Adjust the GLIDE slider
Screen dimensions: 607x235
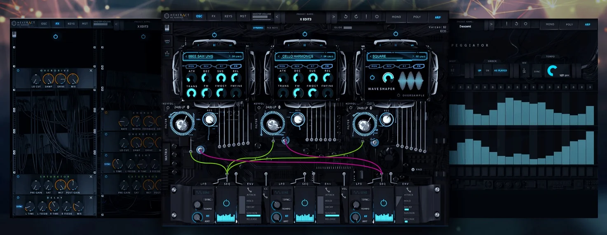[348, 28]
